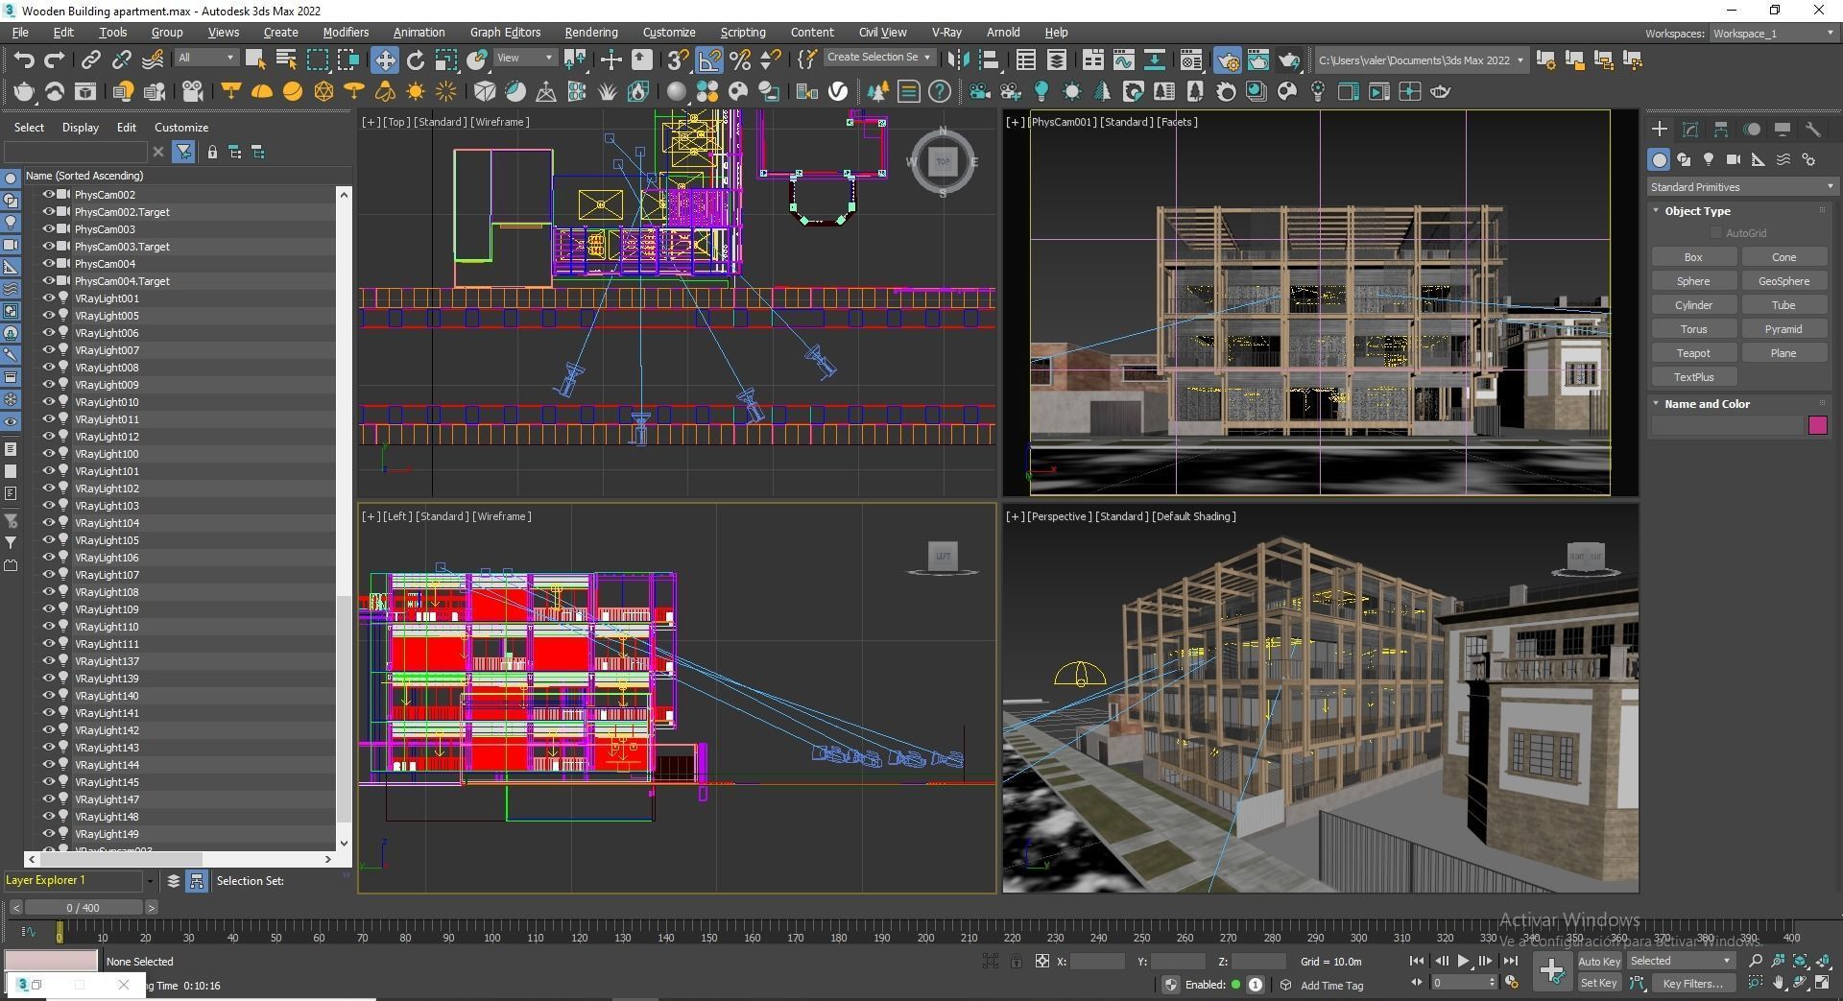Toggle the Selection Lock padlock
This screenshot has width=1843, height=1001.
1017,961
